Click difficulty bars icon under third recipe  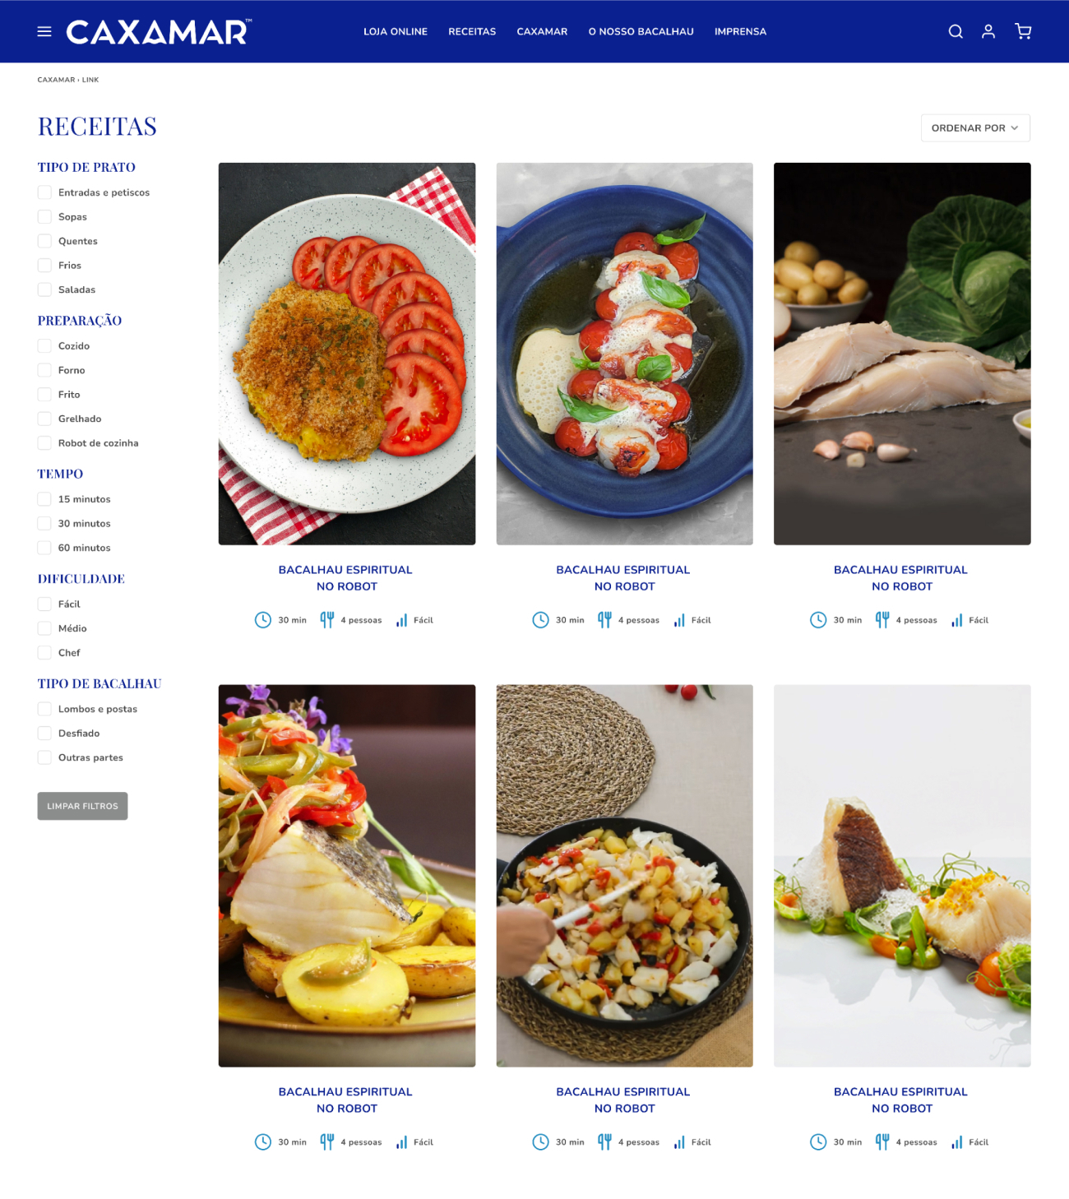pyautogui.click(x=957, y=620)
